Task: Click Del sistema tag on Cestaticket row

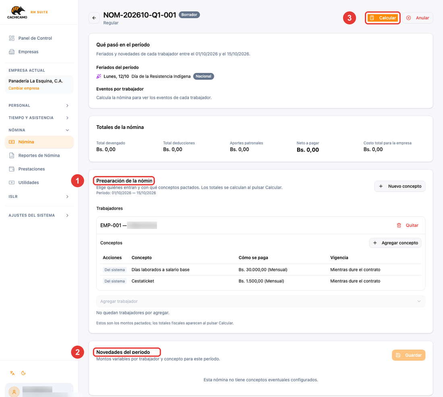Action: pos(114,281)
